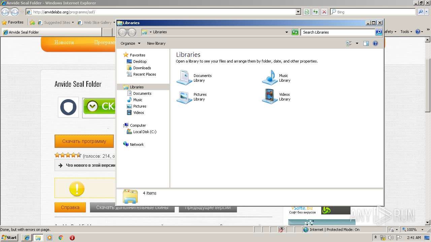Click the shield logo on Anvide page
431x242 pixels.
click(68, 107)
